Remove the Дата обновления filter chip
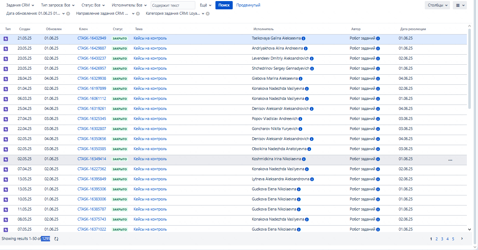This screenshot has width=478, height=250. tap(68, 14)
